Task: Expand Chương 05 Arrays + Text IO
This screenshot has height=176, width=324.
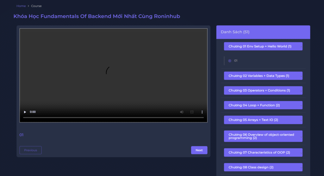Action: pos(263,120)
